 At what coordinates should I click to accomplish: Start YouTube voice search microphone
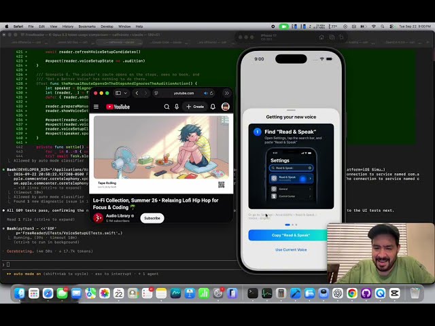tap(177, 107)
